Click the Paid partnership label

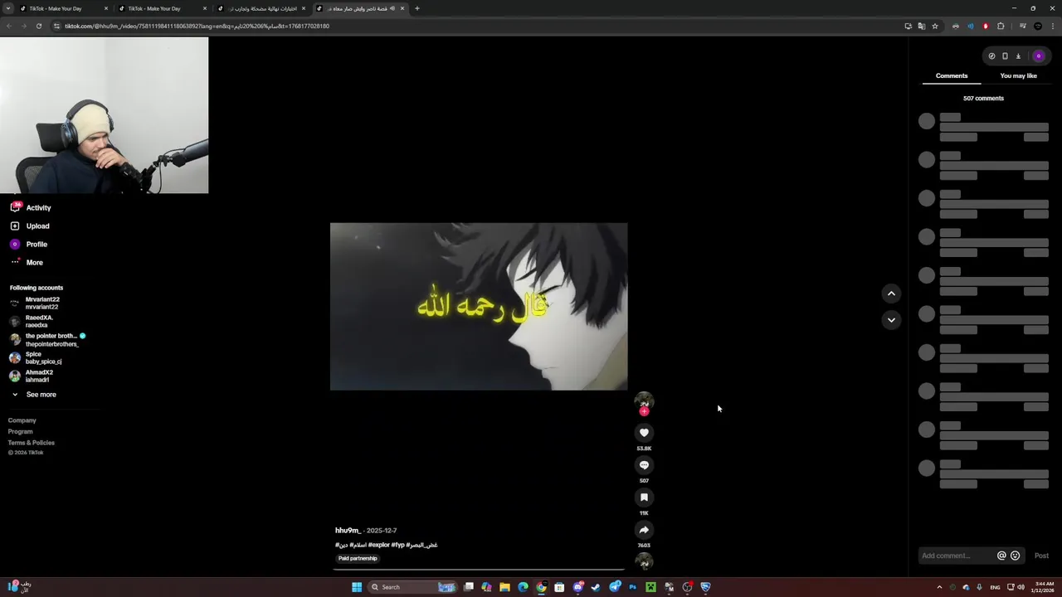(x=358, y=558)
